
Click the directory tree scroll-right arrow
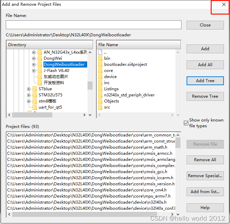coord(84,115)
